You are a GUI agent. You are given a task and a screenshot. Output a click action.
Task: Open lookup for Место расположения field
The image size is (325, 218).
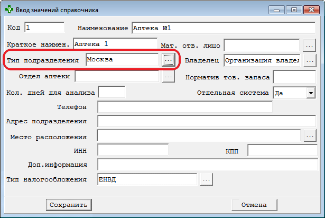[310, 135]
